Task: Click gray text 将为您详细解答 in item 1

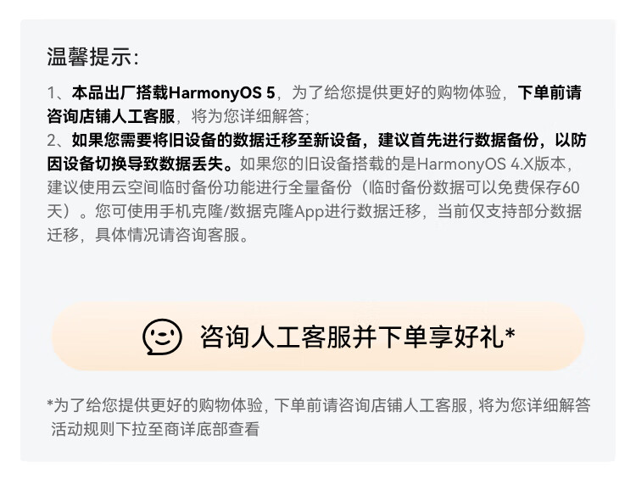Action: (x=248, y=116)
